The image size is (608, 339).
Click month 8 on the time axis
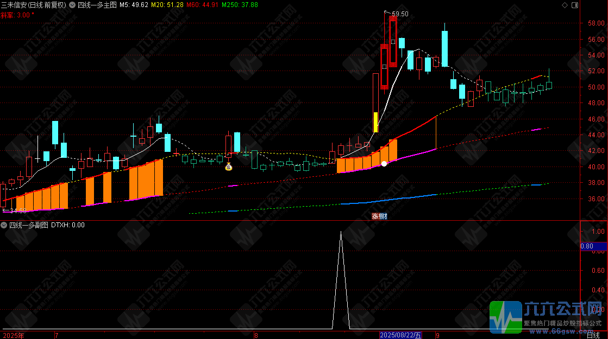pyautogui.click(x=256, y=335)
